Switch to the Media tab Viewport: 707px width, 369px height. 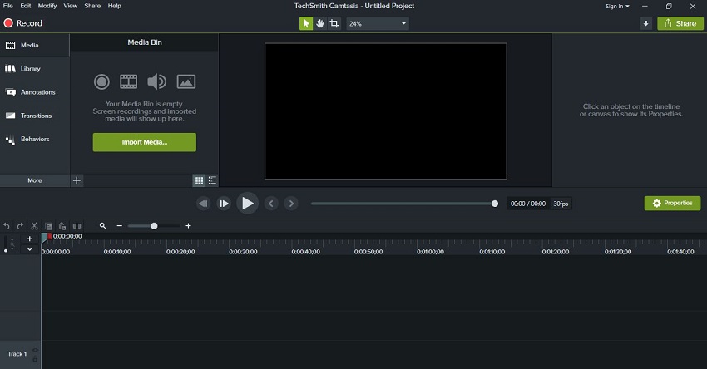(35, 45)
